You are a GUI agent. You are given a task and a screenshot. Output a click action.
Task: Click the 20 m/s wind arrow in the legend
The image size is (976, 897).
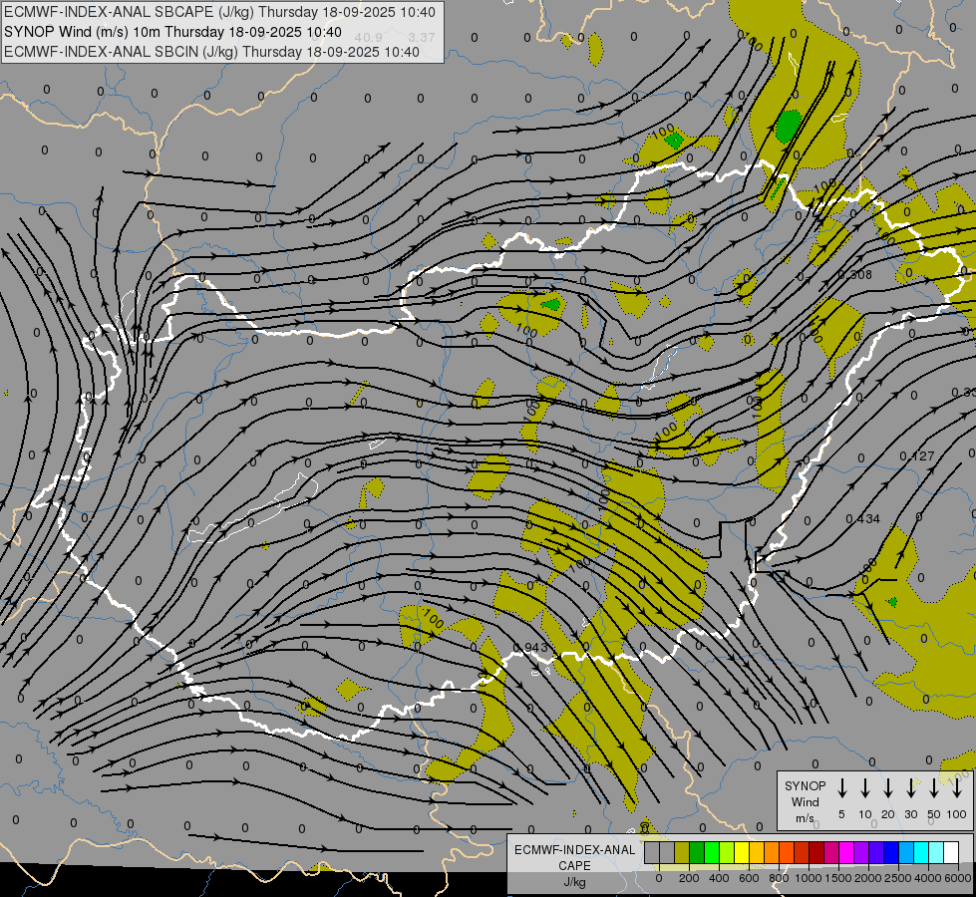click(x=887, y=787)
